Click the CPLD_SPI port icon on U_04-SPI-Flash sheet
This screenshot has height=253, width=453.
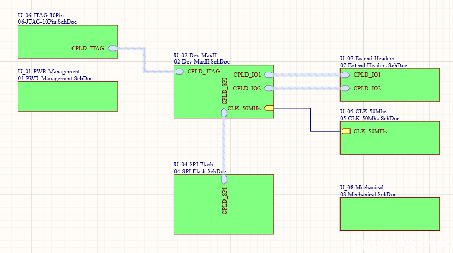point(224,180)
